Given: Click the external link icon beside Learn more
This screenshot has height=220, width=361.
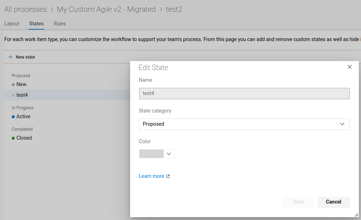Looking at the screenshot, I should coord(168,176).
